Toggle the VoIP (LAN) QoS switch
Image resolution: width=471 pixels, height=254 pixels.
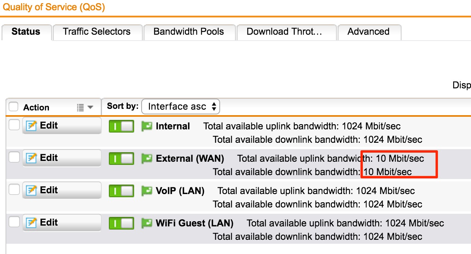pyautogui.click(x=121, y=191)
